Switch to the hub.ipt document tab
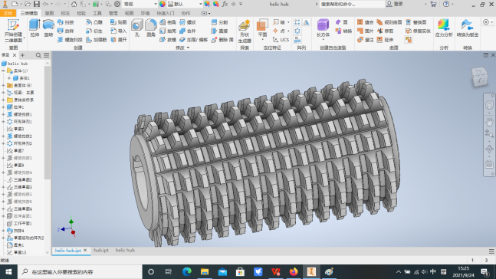Screen dimensions: 496x279 (x=101, y=250)
